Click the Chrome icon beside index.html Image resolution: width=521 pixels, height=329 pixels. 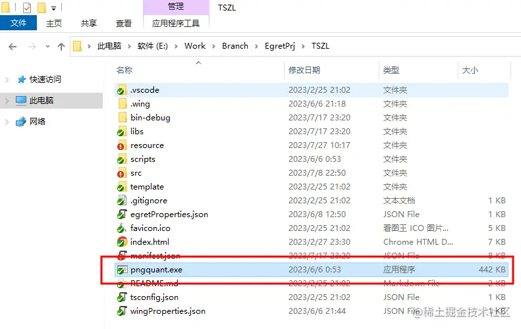[122, 241]
